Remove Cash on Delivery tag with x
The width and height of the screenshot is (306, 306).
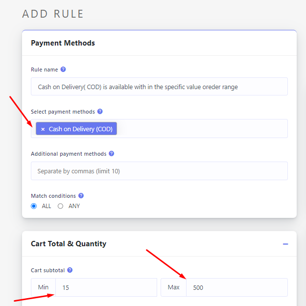(x=43, y=129)
